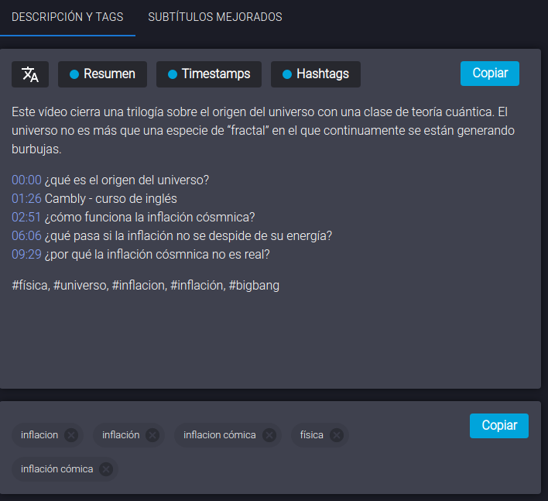Jump to timestamp 00:00

pyautogui.click(x=26, y=180)
